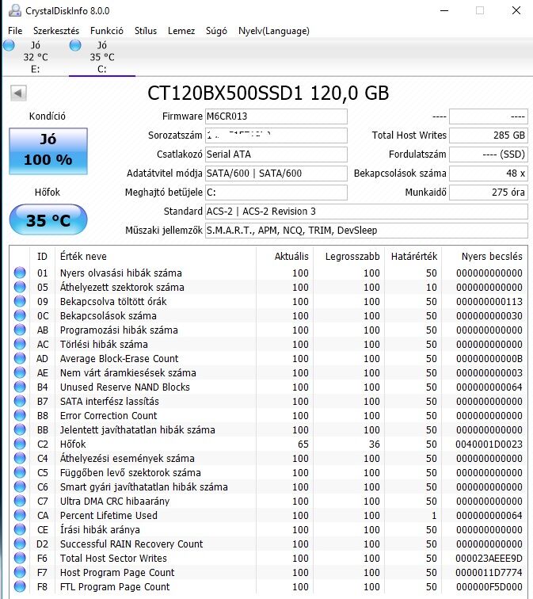Image resolution: width=533 pixels, height=599 pixels.
Task: Click the previous disk arrow button
Action: 18,93
